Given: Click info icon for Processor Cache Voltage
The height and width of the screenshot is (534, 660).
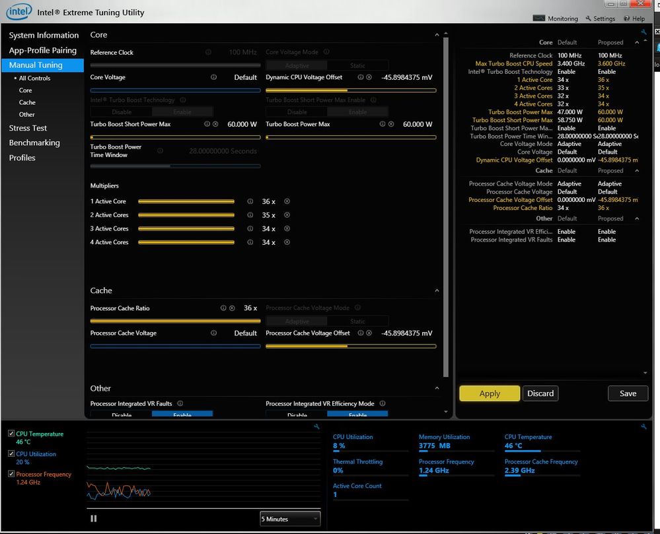Looking at the screenshot, I should pyautogui.click(x=213, y=333).
